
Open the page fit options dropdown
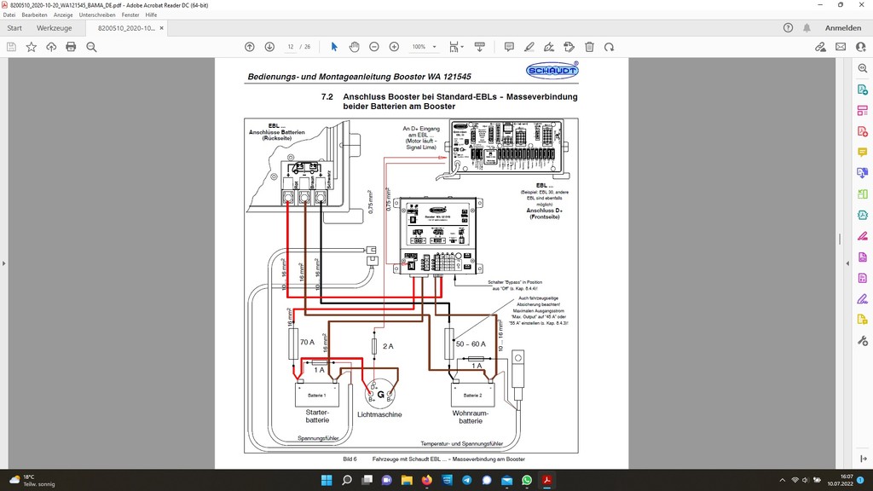(x=457, y=48)
